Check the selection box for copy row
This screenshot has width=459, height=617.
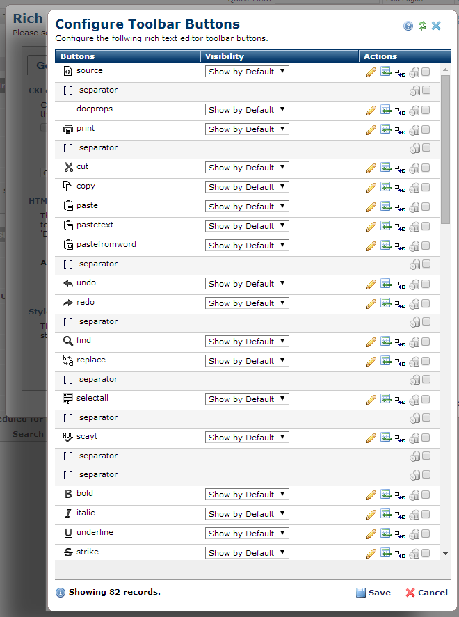tap(426, 187)
